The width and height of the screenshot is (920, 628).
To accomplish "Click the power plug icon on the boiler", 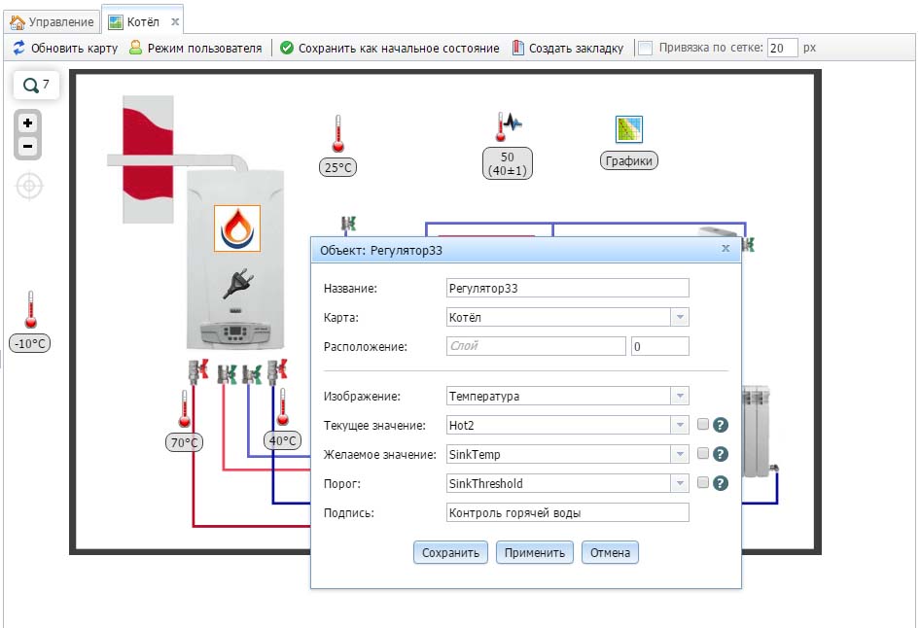I will click(237, 283).
